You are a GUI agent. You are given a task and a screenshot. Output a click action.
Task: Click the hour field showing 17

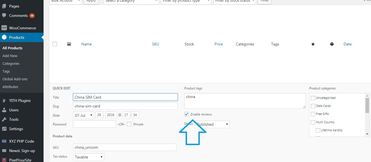127,115
